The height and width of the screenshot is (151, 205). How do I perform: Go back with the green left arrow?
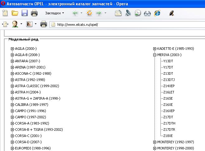coord(75,13)
